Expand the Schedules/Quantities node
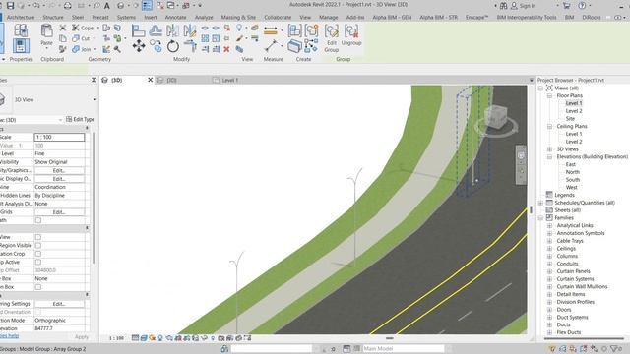Image resolution: width=630 pixels, height=354 pixels. click(x=540, y=203)
